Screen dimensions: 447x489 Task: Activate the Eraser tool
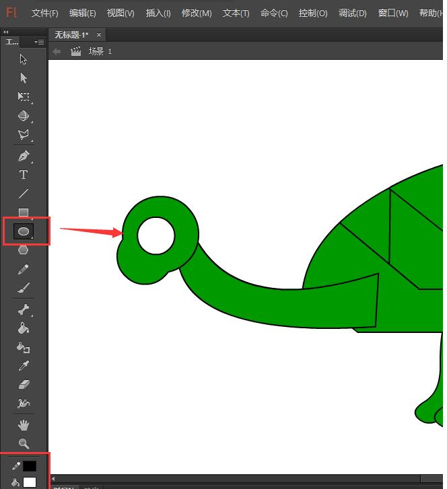coord(24,385)
